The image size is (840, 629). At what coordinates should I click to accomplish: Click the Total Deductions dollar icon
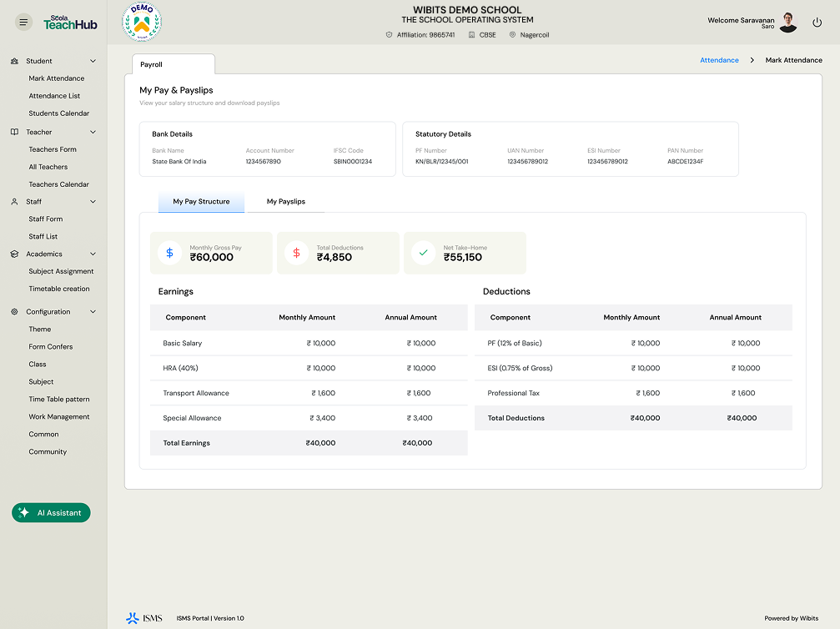click(x=297, y=253)
